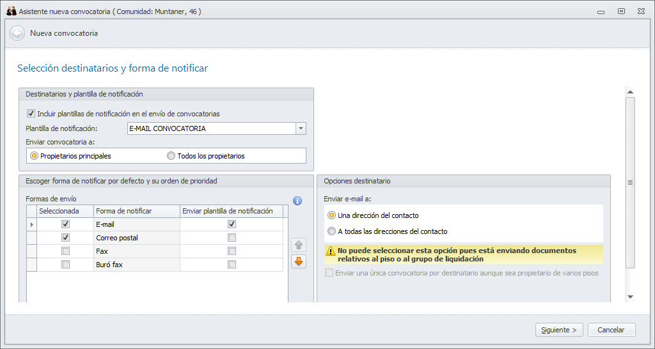Enable Fax in Seleccionada column
Image resolution: width=655 pixels, height=349 pixels.
click(65, 251)
